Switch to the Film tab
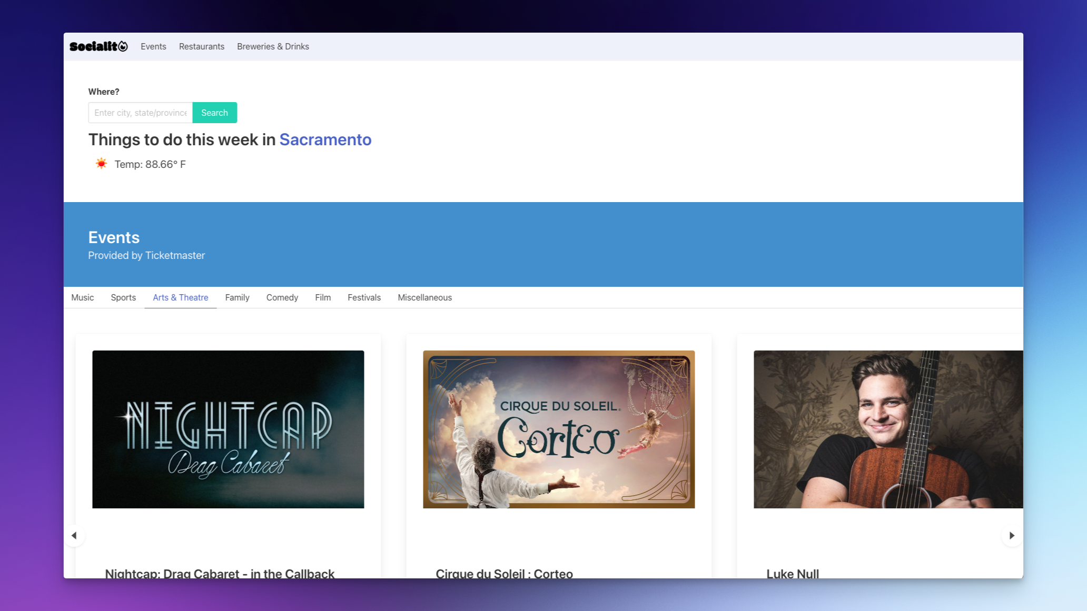1087x611 pixels. pyautogui.click(x=323, y=297)
